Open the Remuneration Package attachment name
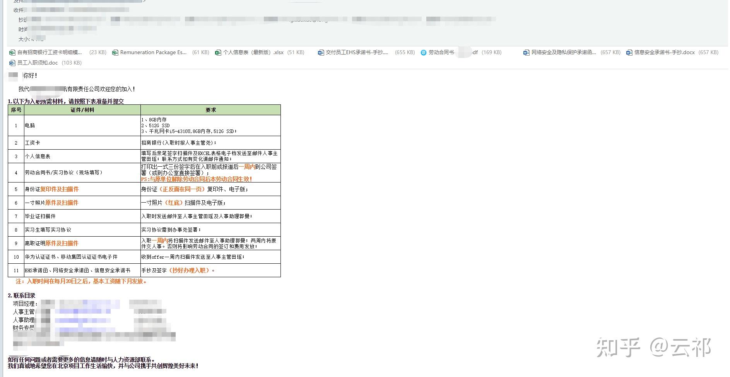730x377 pixels. [153, 53]
